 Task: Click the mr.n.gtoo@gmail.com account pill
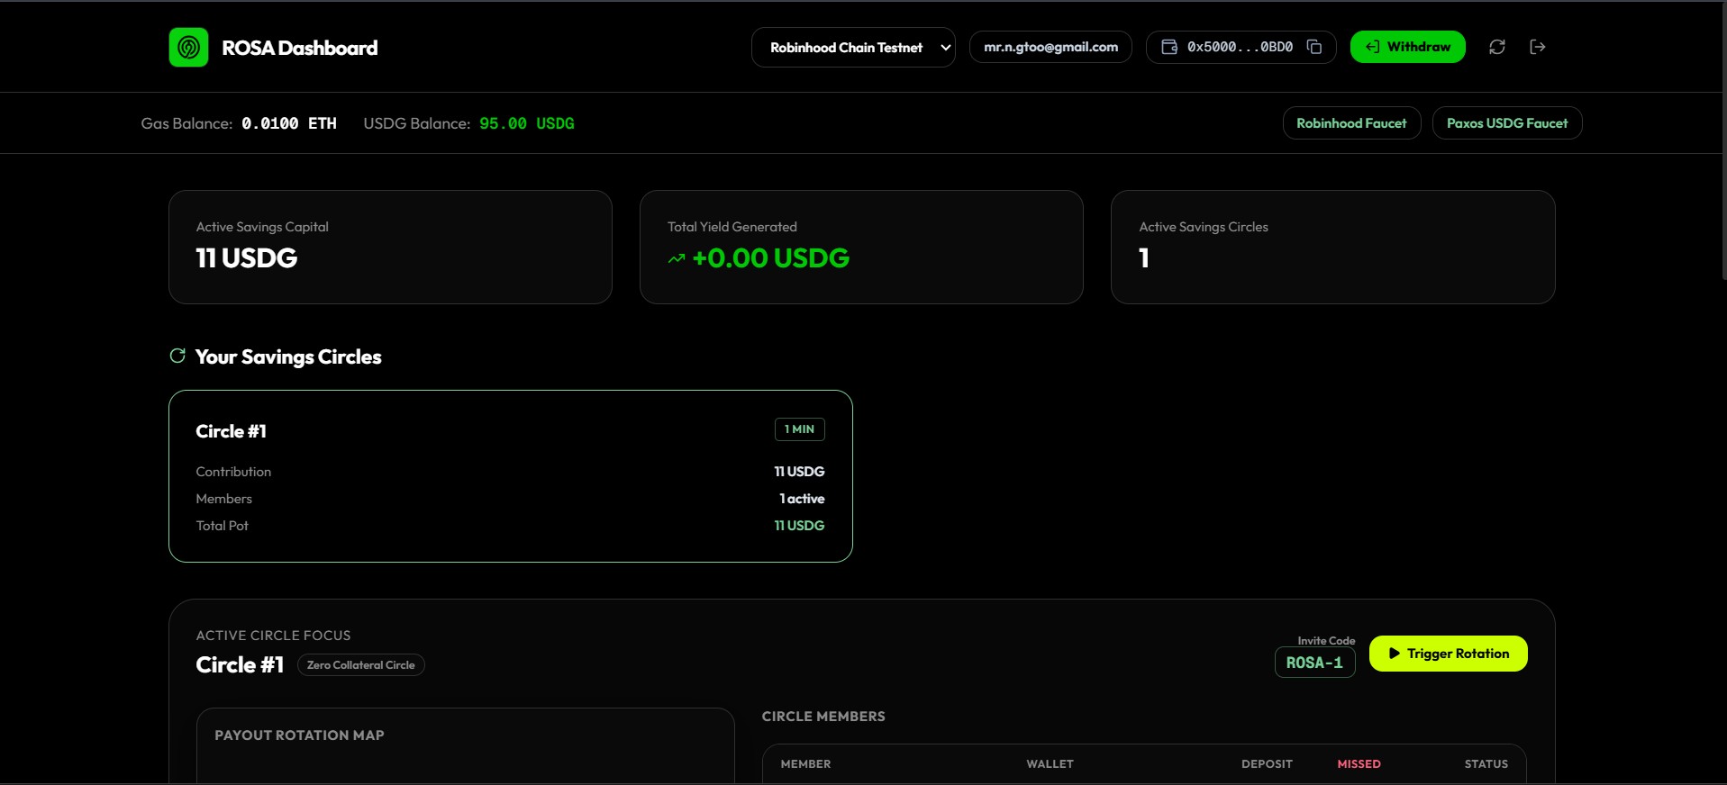point(1050,47)
